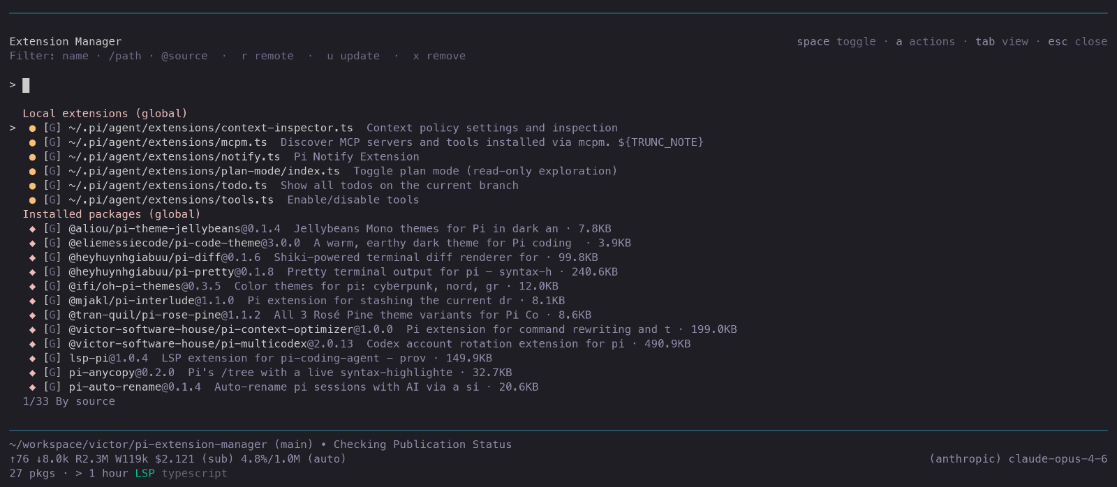
Task: Click the diamond icon for pi-diff package
Action: pyautogui.click(x=32, y=257)
